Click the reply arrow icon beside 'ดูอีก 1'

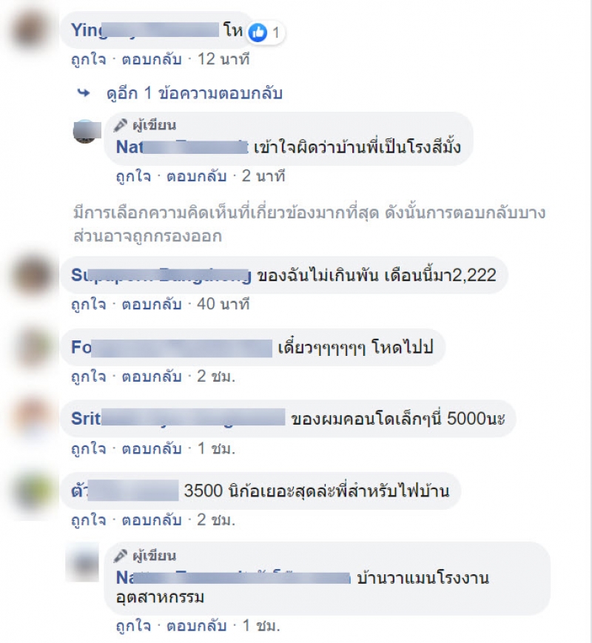tap(84, 93)
